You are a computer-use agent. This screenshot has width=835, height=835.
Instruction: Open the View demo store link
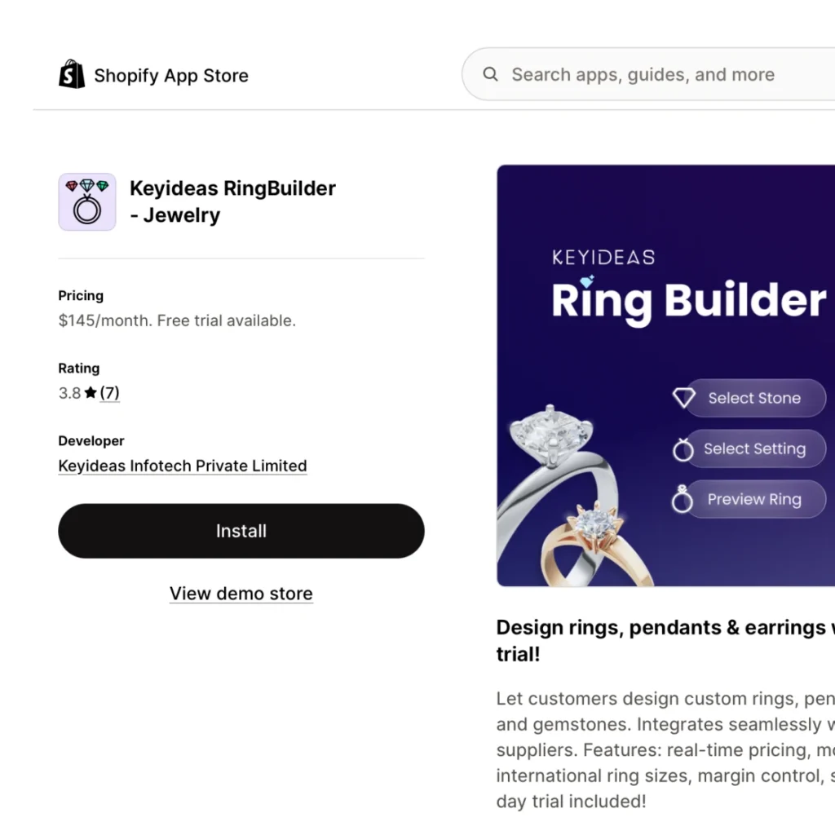point(241,594)
